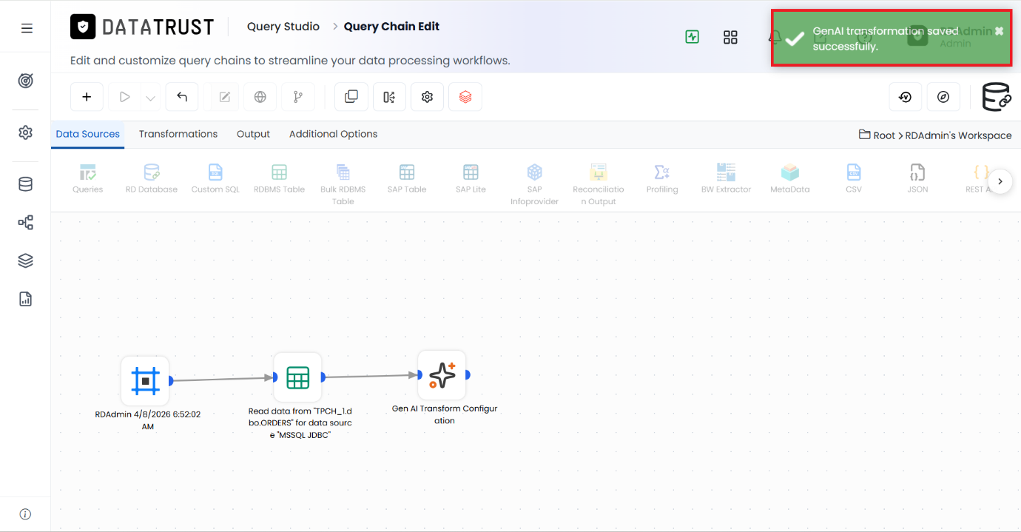The width and height of the screenshot is (1021, 532).
Task: Click the output port of the RDAdmin start node
Action: pyautogui.click(x=171, y=381)
